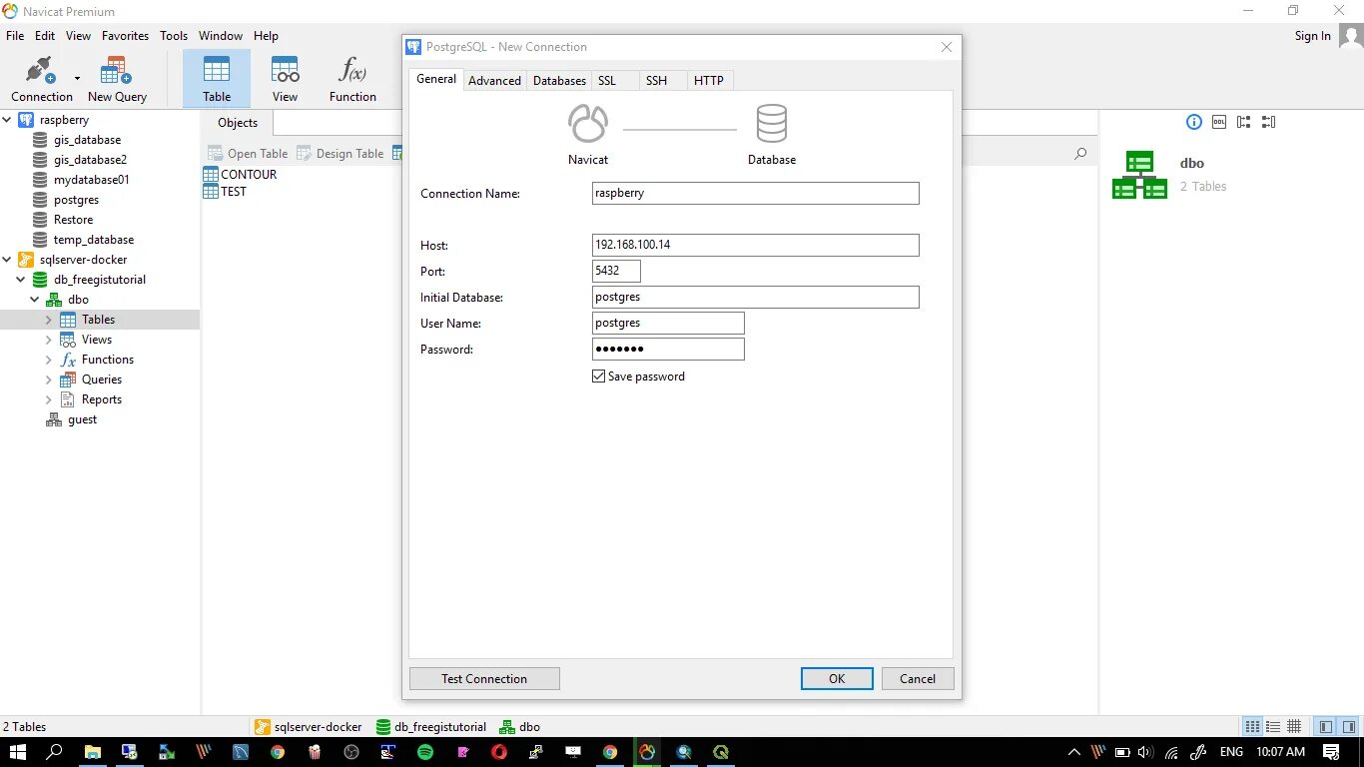Open the Favorites menu
Image resolution: width=1364 pixels, height=767 pixels.
click(125, 35)
